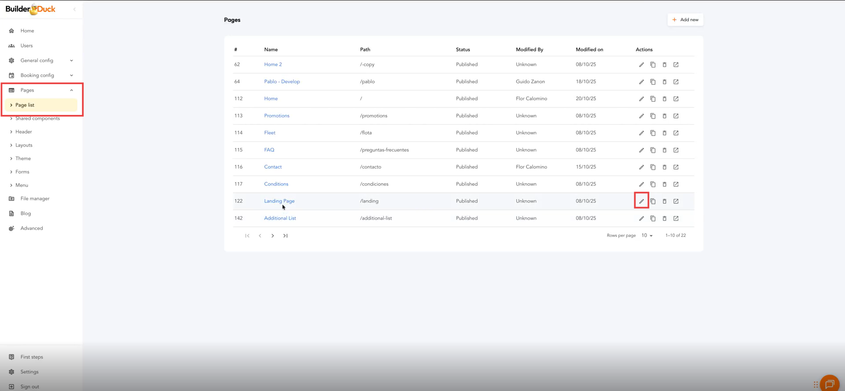Open the chat support bubble

click(x=829, y=384)
